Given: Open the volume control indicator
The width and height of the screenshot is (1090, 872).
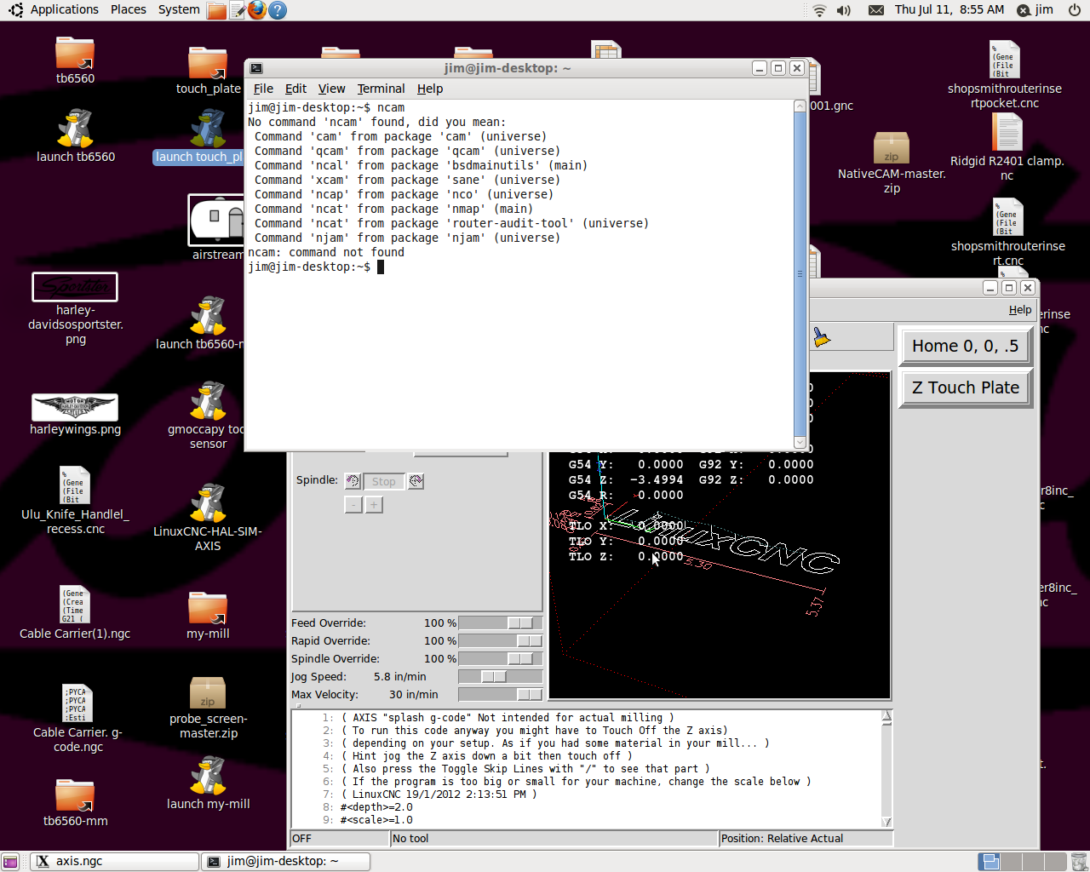Looking at the screenshot, I should point(844,10).
